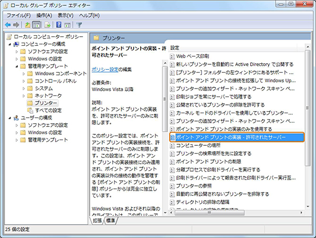Switch to the 標準 tab
316x238 pixels.
point(111,220)
